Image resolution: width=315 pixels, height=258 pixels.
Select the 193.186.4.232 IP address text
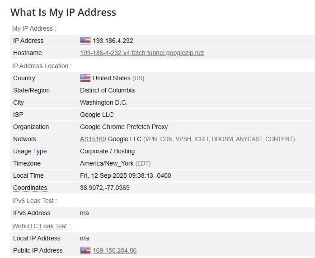point(113,41)
